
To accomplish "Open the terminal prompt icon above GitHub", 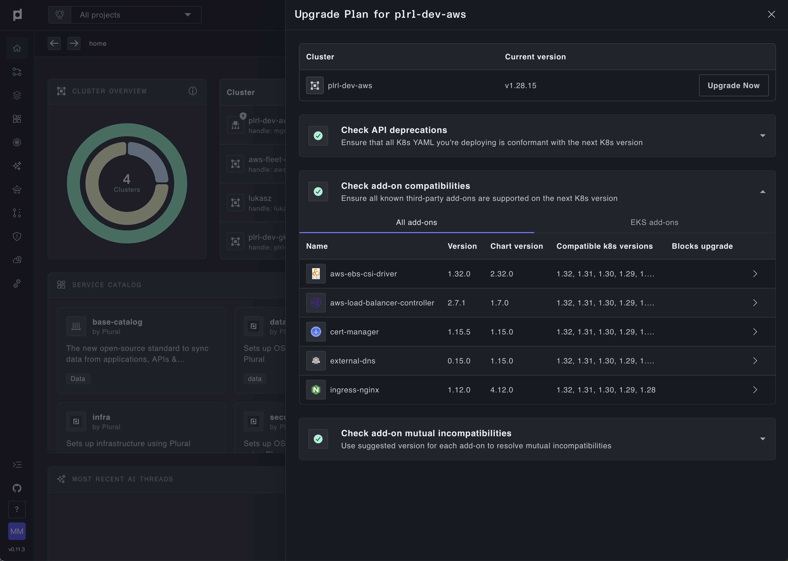I will coord(17,465).
